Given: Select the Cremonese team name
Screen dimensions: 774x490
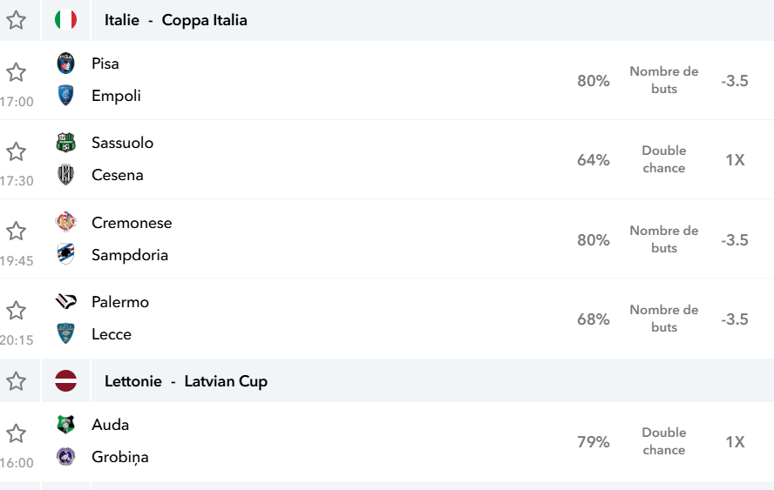Looking at the screenshot, I should pos(132,222).
